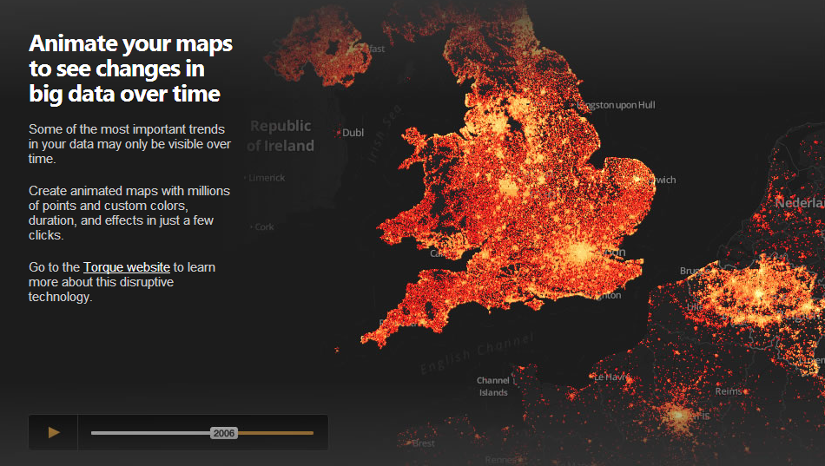825x466 pixels.
Task: Click the 'Dubl' city label on the map
Action: pyautogui.click(x=353, y=133)
